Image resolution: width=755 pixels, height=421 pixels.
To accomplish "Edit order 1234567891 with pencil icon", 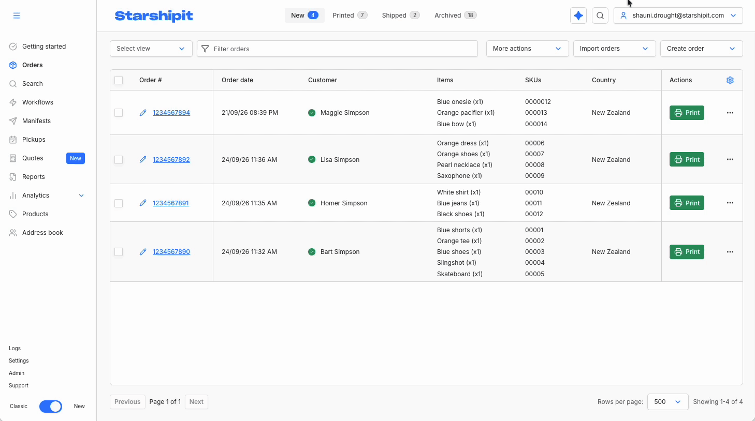I will point(143,203).
